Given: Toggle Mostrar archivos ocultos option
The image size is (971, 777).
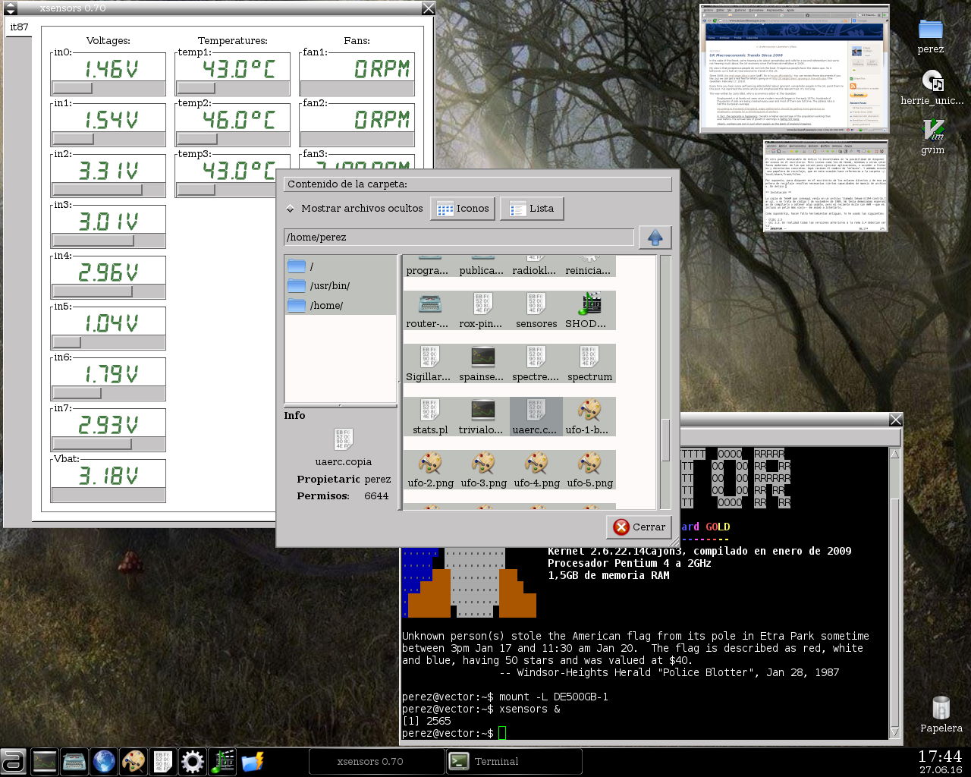Looking at the screenshot, I should pyautogui.click(x=354, y=208).
